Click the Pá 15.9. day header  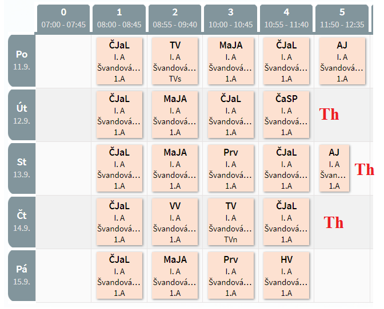pyautogui.click(x=22, y=274)
